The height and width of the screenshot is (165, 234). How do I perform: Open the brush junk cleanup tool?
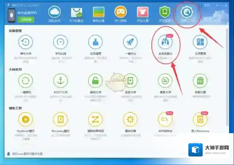95,42
